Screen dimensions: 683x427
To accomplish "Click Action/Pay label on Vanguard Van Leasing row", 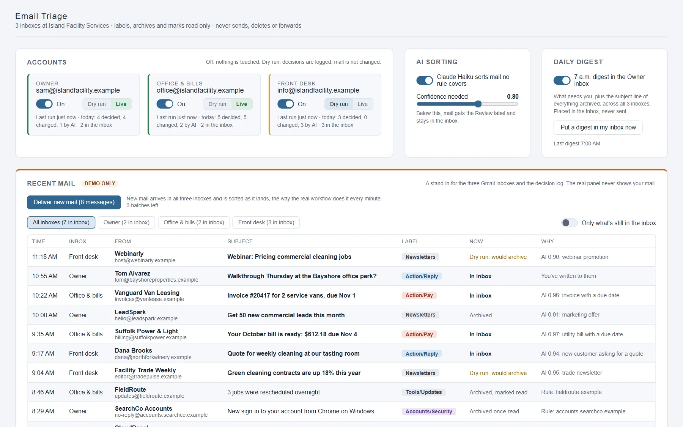I will click(x=419, y=295).
